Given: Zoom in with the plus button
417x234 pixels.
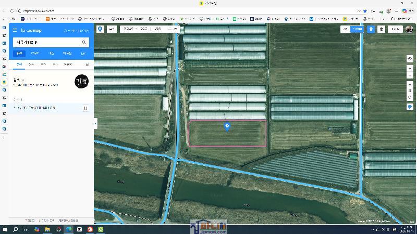Looking at the screenshot, I should [x=410, y=69].
